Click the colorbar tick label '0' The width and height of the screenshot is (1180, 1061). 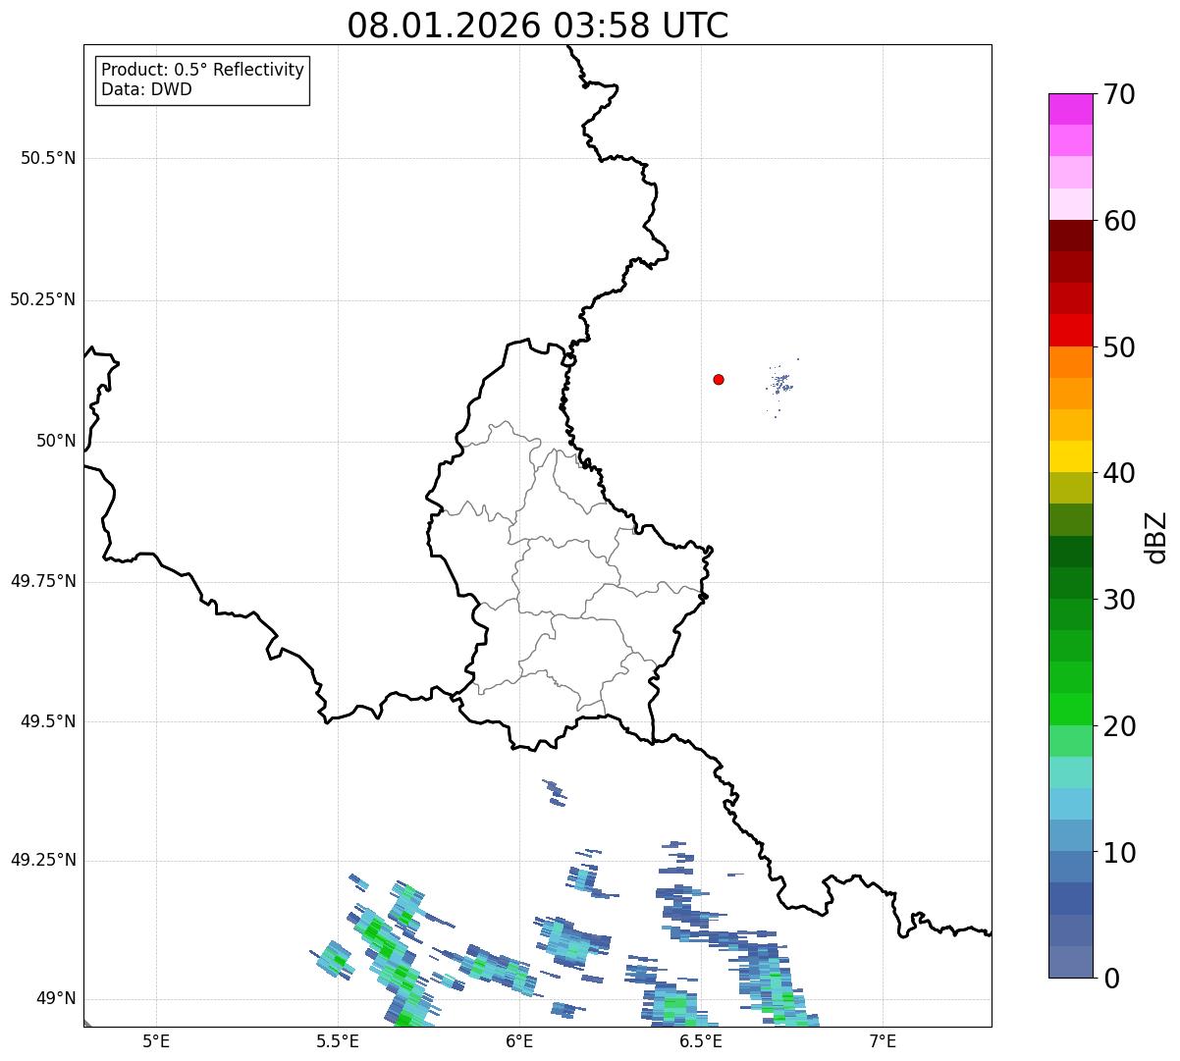(1111, 979)
